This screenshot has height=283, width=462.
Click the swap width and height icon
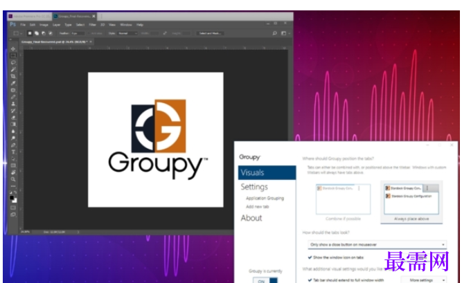point(165,33)
